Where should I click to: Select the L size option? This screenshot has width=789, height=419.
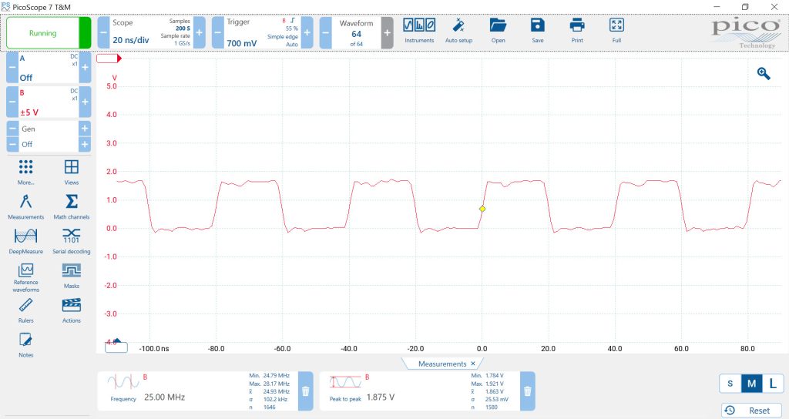772,384
